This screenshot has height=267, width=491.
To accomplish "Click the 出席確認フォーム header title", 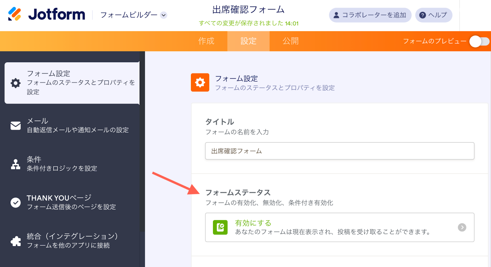I will coord(248,10).
